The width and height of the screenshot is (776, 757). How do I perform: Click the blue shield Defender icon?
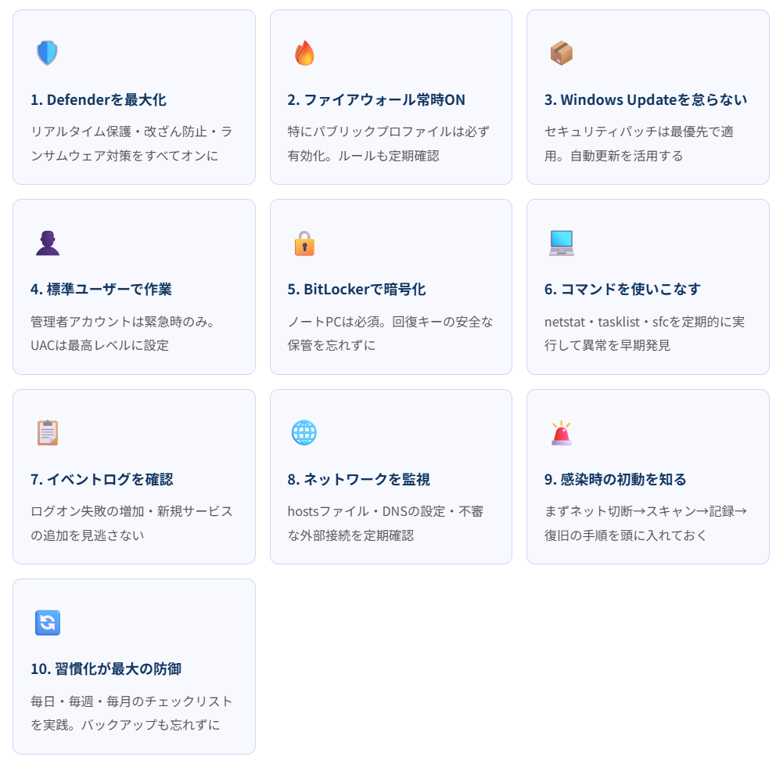[47, 53]
